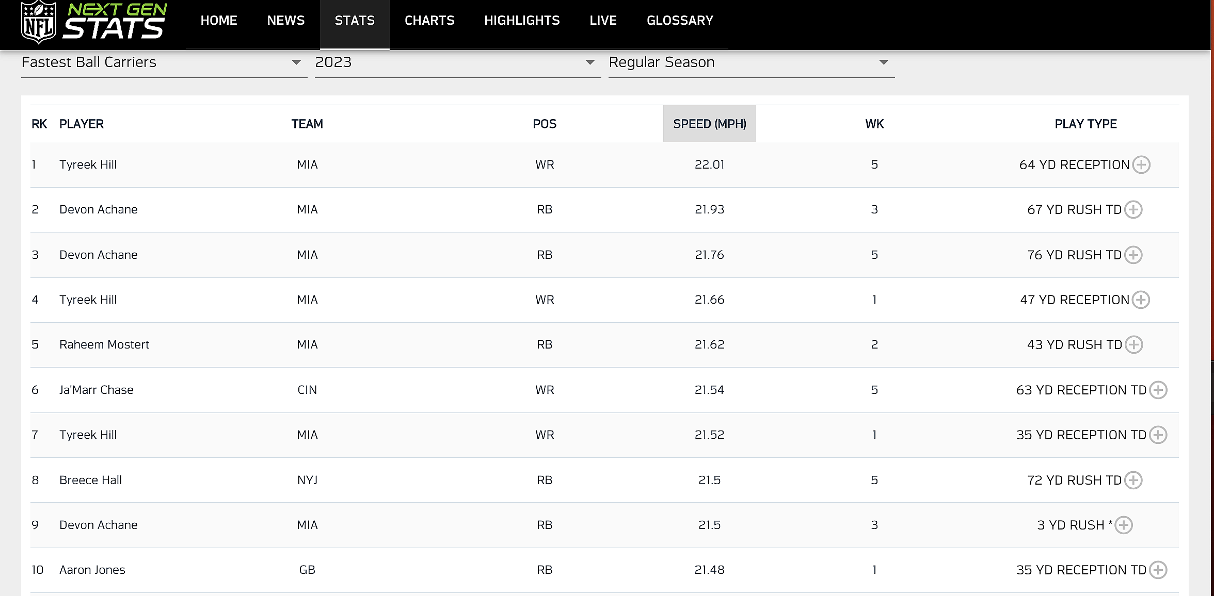Go to the Charts tab
This screenshot has width=1214, height=596.
pyautogui.click(x=429, y=21)
